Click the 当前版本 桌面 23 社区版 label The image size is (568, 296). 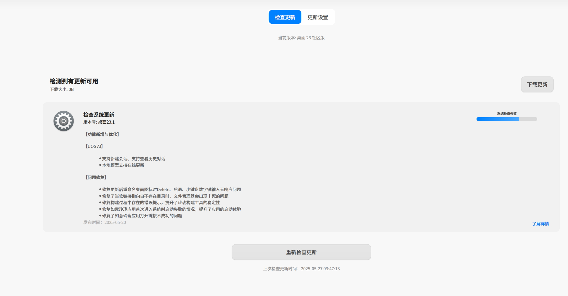tap(301, 38)
